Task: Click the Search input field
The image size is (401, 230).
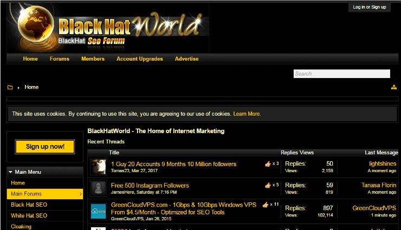Action: (342, 74)
